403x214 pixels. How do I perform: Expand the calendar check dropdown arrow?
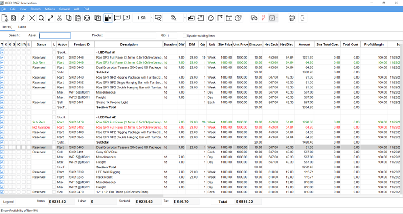point(277,18)
